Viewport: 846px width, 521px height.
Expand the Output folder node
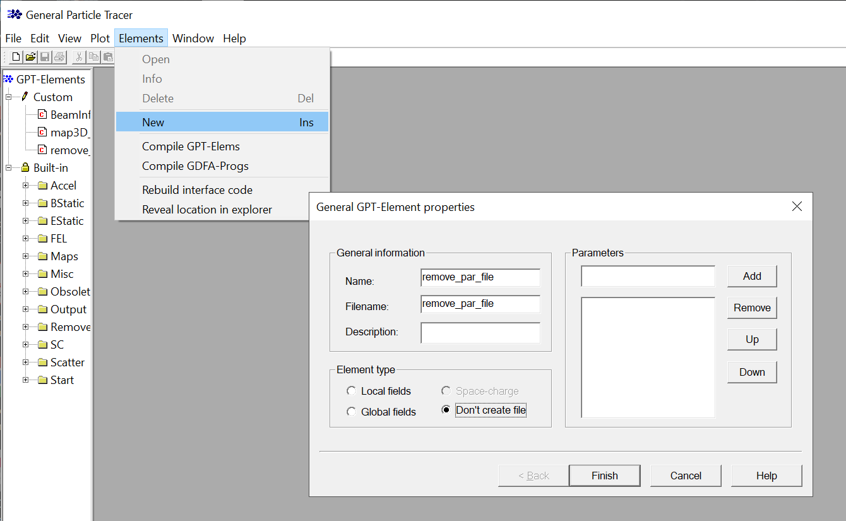pos(26,309)
